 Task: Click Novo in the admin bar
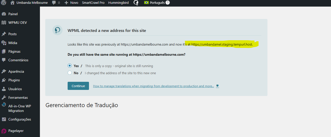tap(74, 3)
